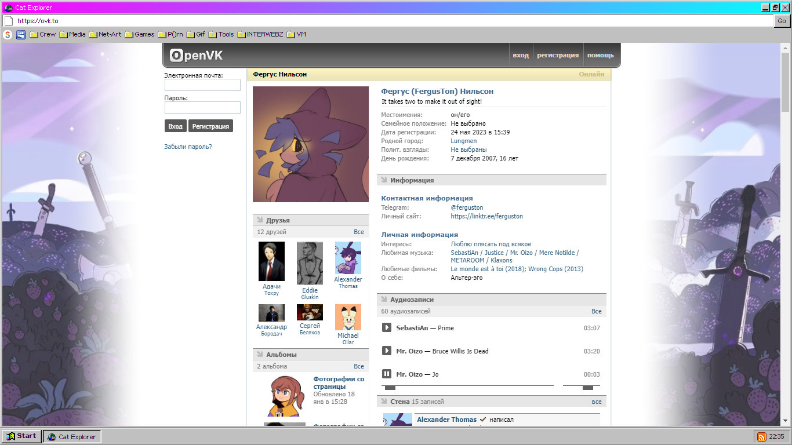
Task: Click the Вход login button
Action: (176, 126)
